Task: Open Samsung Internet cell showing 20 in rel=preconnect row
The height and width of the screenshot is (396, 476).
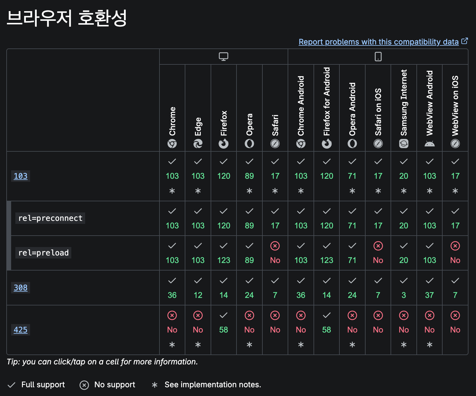Action: tap(404, 218)
